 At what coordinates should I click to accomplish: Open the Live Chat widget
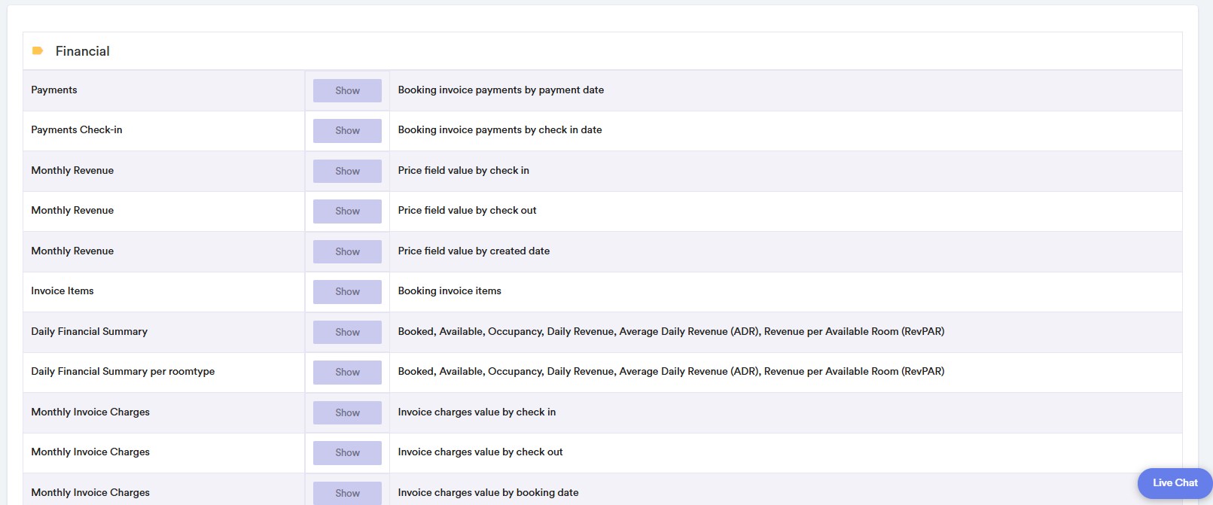pyautogui.click(x=1175, y=483)
